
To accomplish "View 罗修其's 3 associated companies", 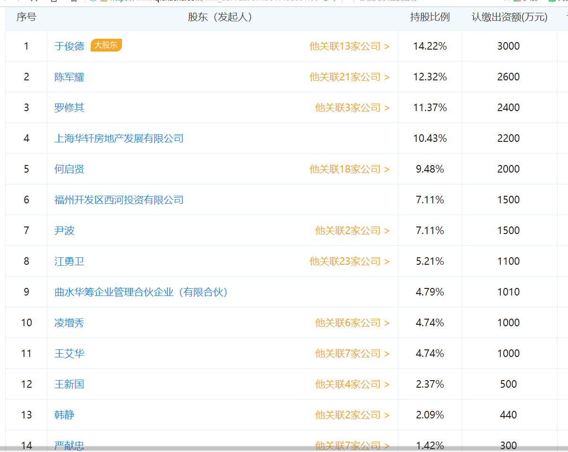I will click(353, 107).
